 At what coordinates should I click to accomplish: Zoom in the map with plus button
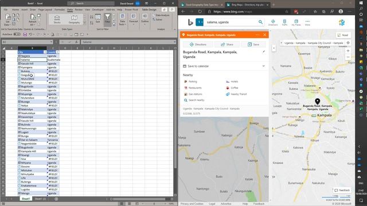348,51
